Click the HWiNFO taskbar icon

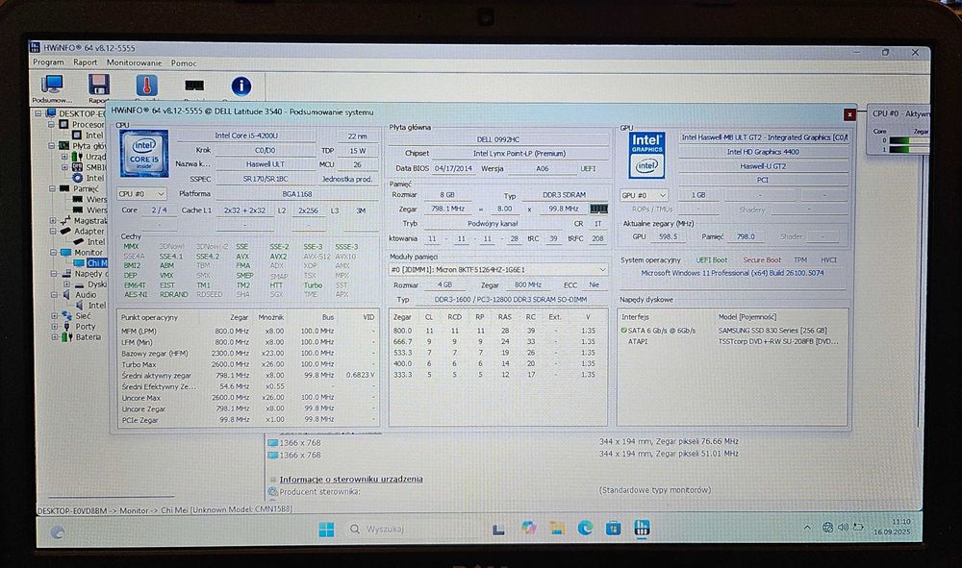click(x=642, y=528)
